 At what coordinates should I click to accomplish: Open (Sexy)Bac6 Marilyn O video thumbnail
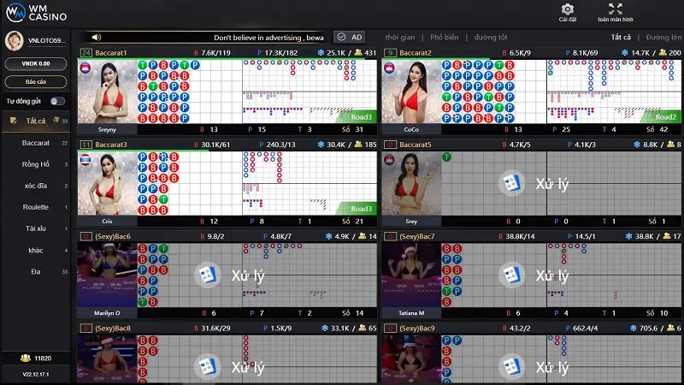108,275
